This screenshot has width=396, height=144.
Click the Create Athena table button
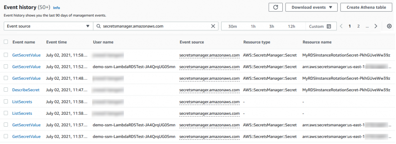tap(366, 7)
